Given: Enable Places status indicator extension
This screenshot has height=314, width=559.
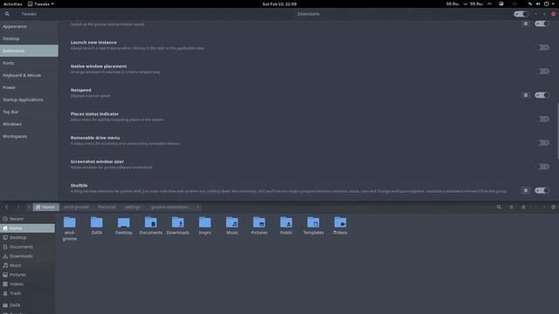Looking at the screenshot, I should (x=542, y=119).
